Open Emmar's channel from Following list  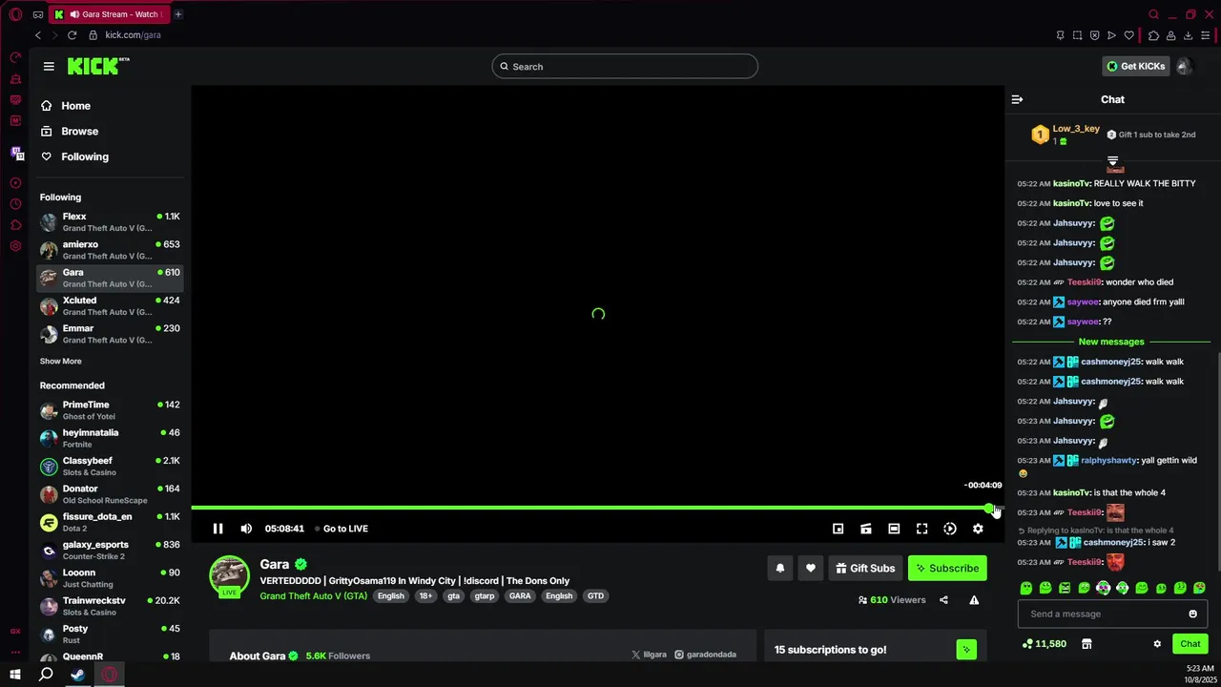point(110,334)
